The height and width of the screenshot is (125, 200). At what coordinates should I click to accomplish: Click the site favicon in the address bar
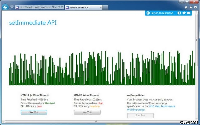click(x=17, y=7)
